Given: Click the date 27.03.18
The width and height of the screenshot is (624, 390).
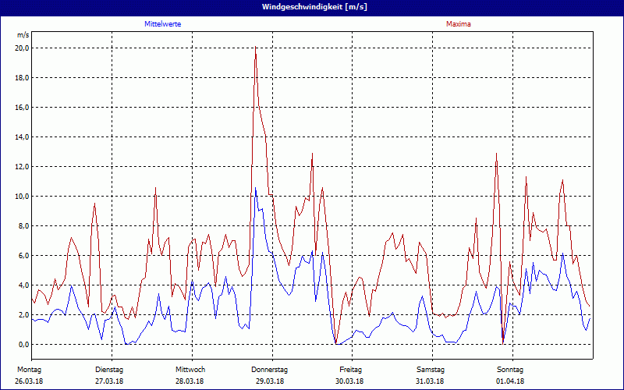Looking at the screenshot, I should (x=109, y=381).
